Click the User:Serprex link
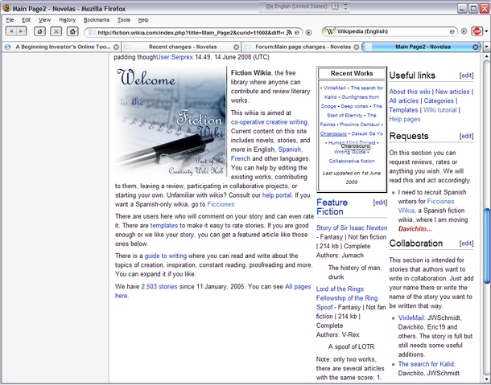491x385 pixels. click(175, 57)
